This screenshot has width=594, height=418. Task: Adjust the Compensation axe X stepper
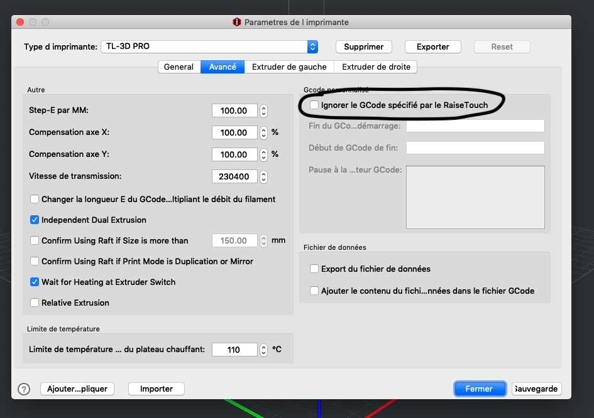tap(263, 133)
